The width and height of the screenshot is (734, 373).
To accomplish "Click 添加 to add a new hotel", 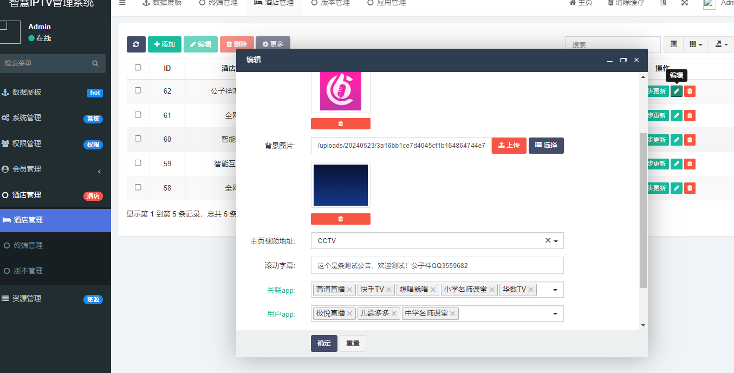I will [x=165, y=44].
